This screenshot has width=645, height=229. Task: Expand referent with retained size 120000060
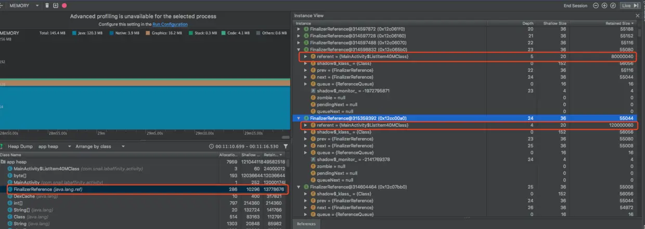(306, 125)
